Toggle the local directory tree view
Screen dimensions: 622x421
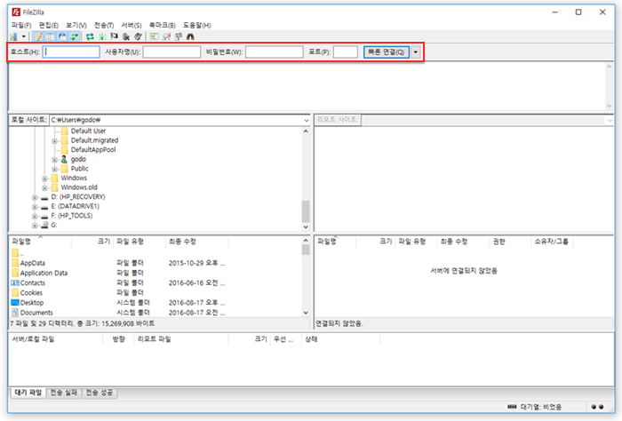[x=51, y=37]
